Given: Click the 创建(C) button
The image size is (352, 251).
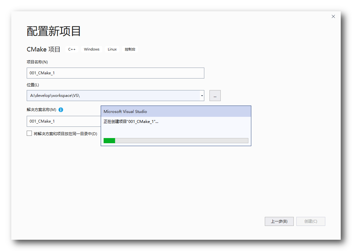Looking at the screenshot, I should [310, 221].
